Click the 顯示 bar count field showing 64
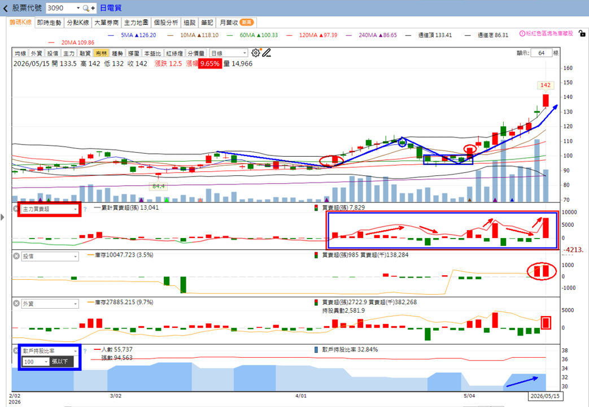 coord(541,53)
